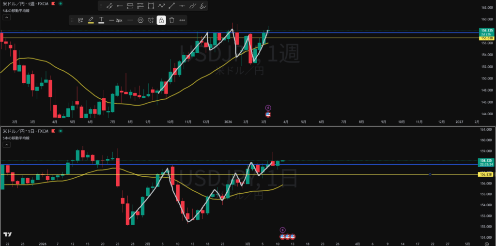Click the red flag on weekly chart
This screenshot has height=246, width=496.
pyautogui.click(x=53, y=3)
